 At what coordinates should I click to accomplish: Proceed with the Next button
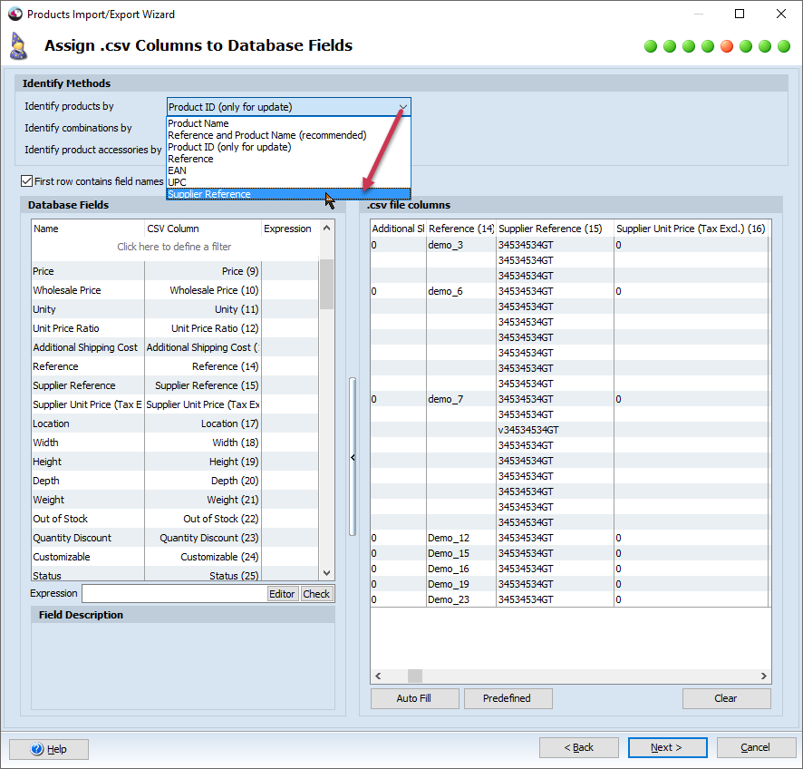[x=666, y=747]
